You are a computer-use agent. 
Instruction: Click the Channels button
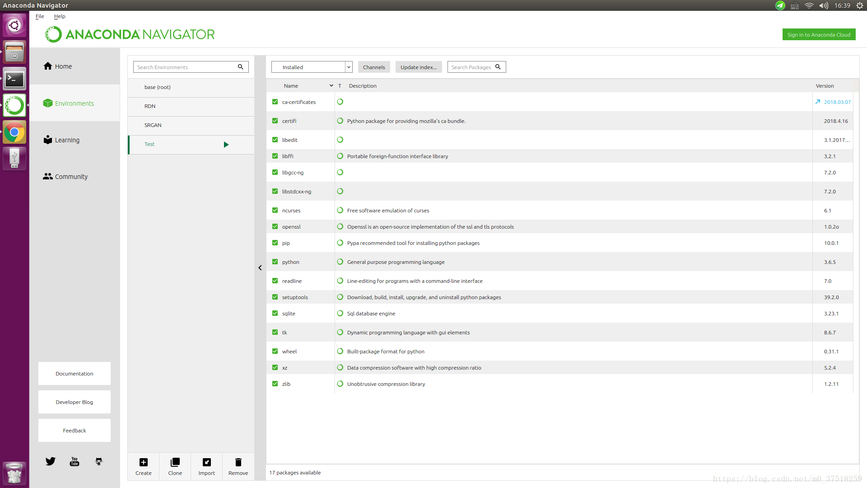tap(374, 67)
